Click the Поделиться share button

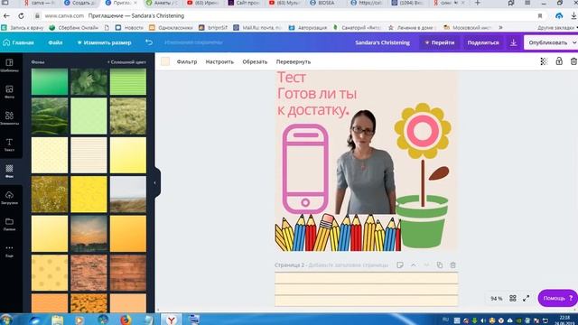point(483,42)
